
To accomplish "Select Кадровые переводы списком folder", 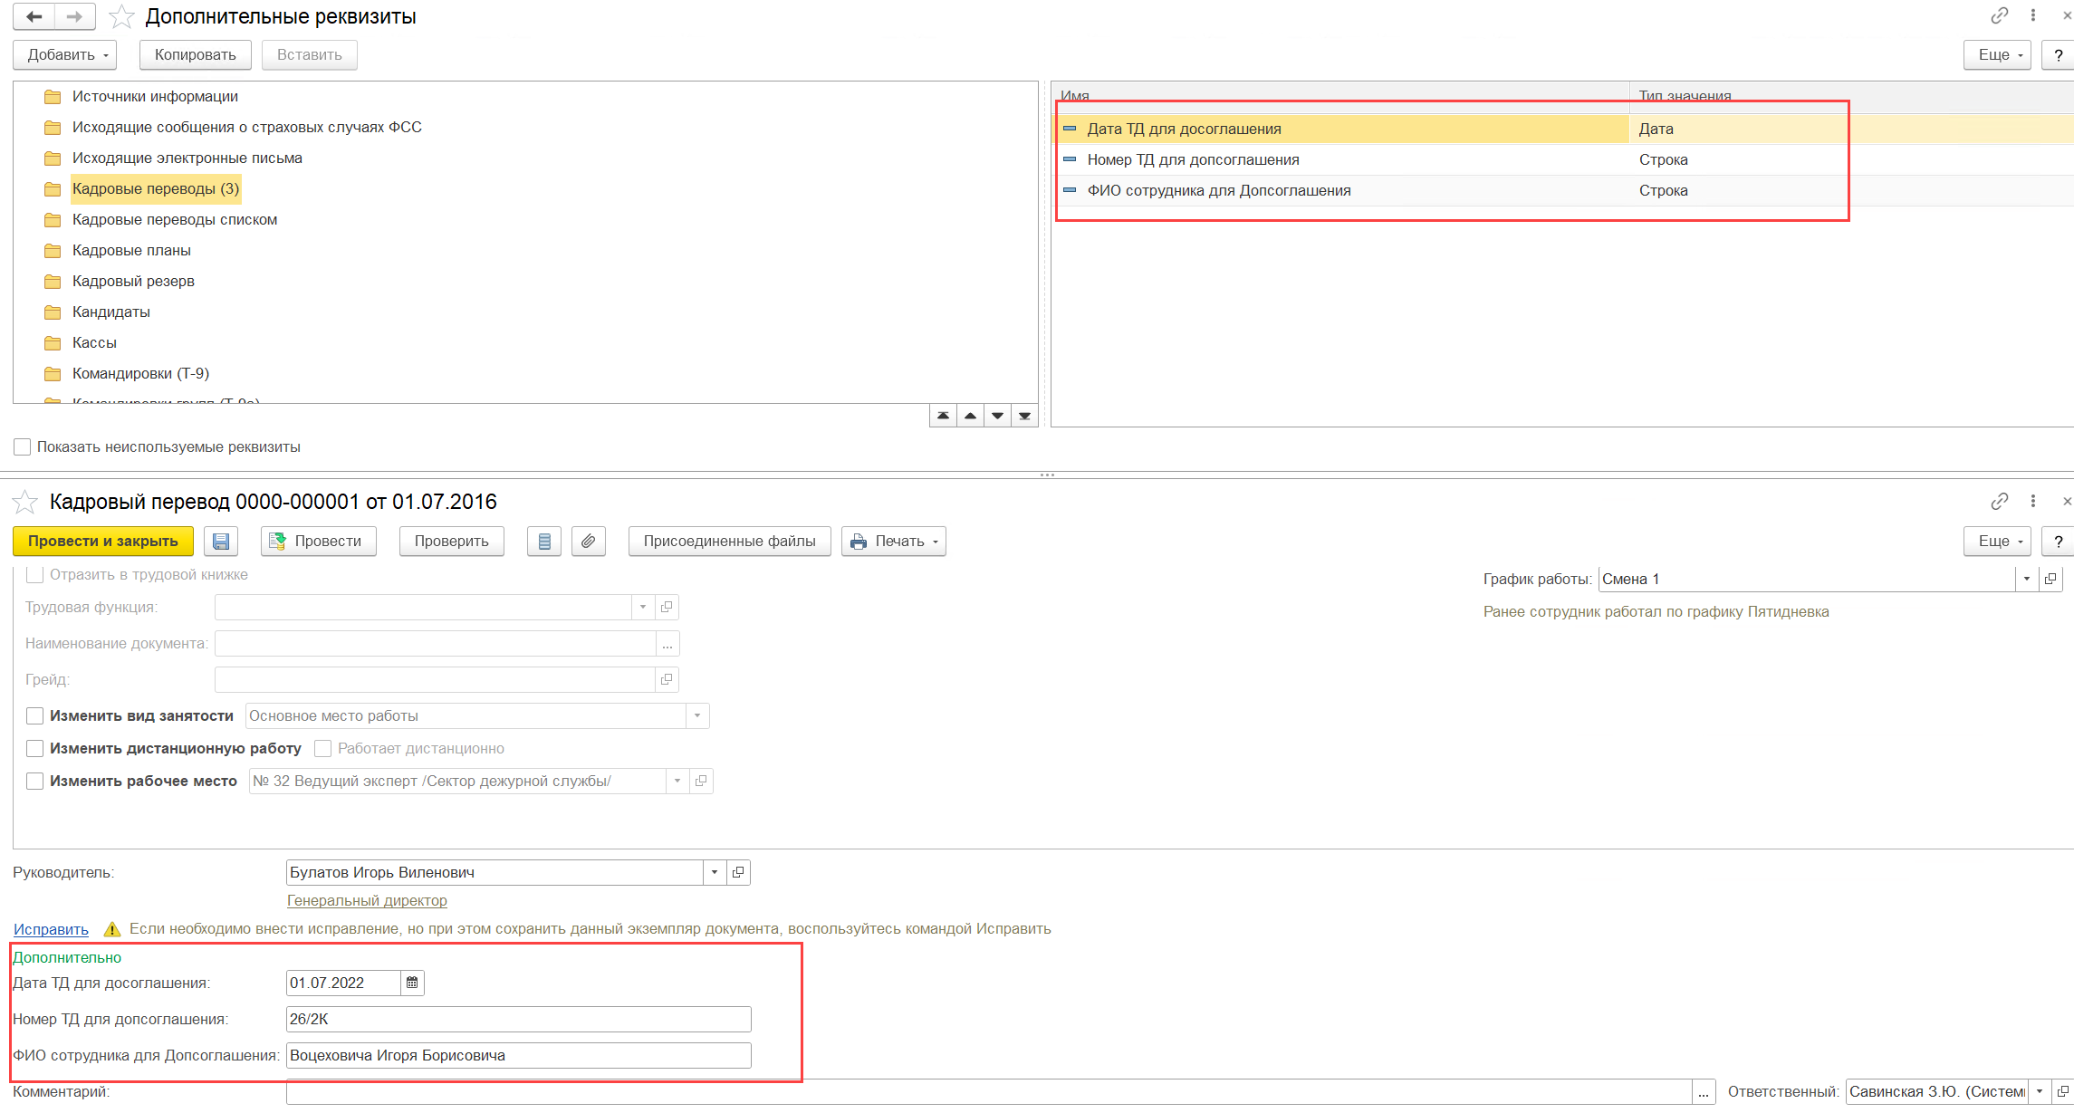I will [175, 219].
